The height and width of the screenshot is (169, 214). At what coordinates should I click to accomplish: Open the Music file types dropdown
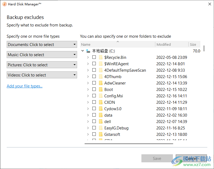pos(42,55)
